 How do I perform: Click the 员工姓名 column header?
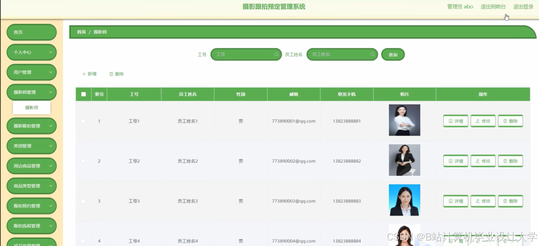[x=187, y=94]
